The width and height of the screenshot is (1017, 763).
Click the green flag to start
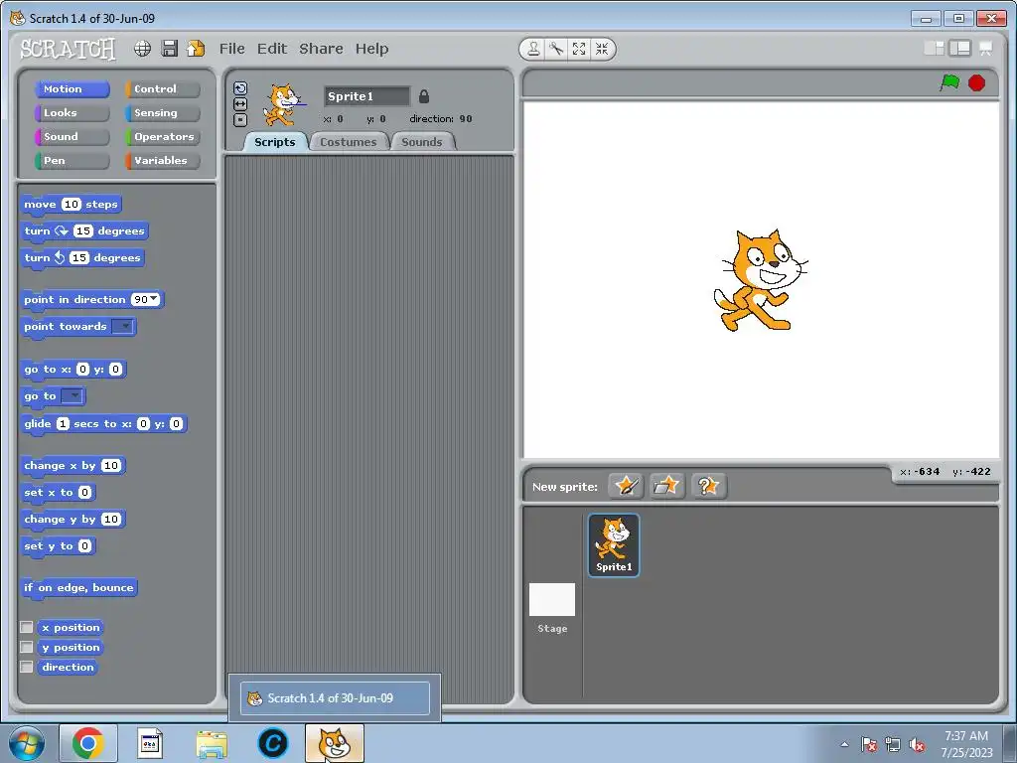coord(949,83)
